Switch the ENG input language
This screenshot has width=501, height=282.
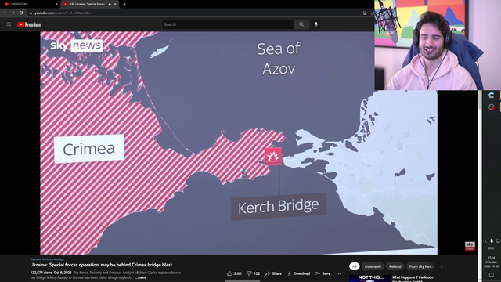pos(491,248)
